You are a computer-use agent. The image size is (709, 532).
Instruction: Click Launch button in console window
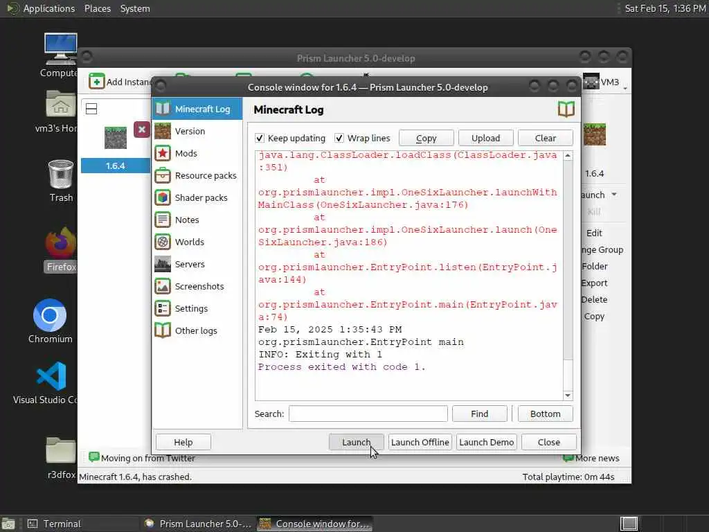[x=357, y=442]
